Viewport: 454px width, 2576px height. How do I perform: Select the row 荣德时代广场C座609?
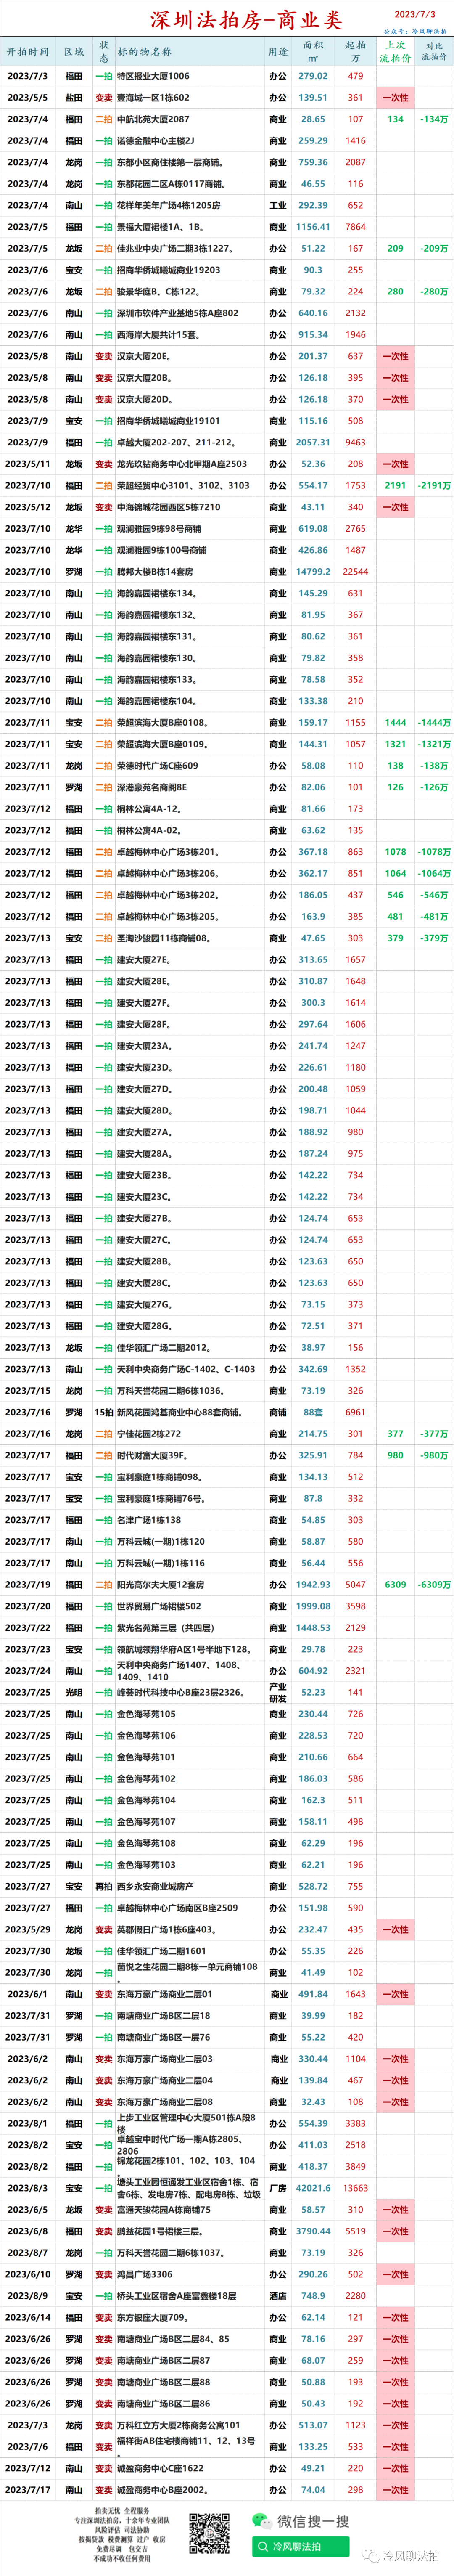click(x=227, y=766)
